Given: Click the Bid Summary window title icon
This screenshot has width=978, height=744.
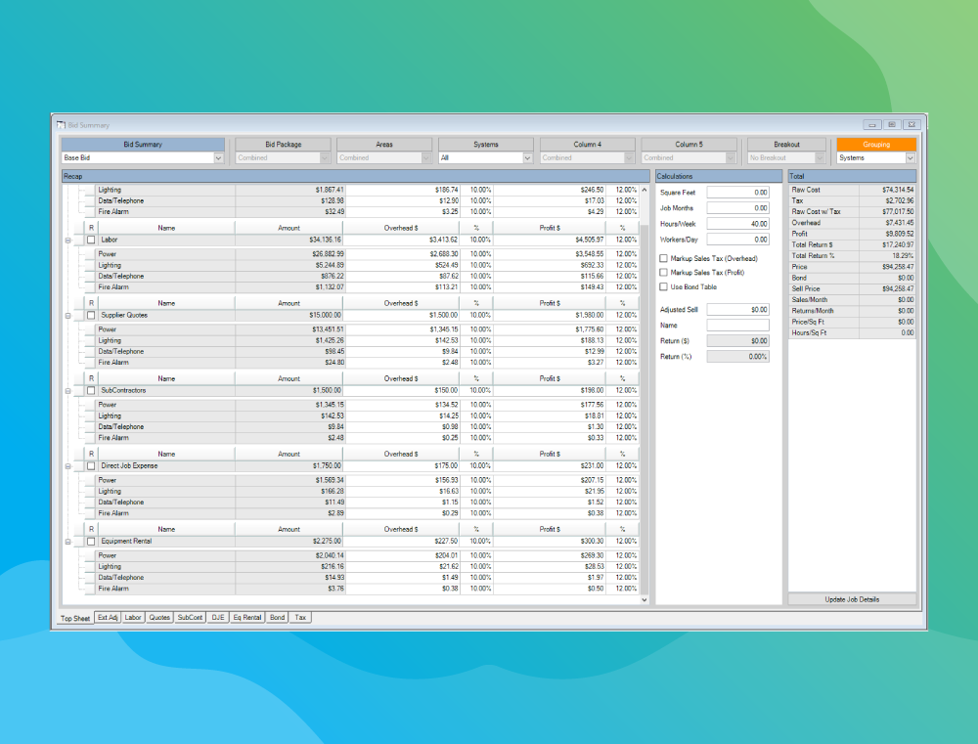Looking at the screenshot, I should click(x=61, y=125).
